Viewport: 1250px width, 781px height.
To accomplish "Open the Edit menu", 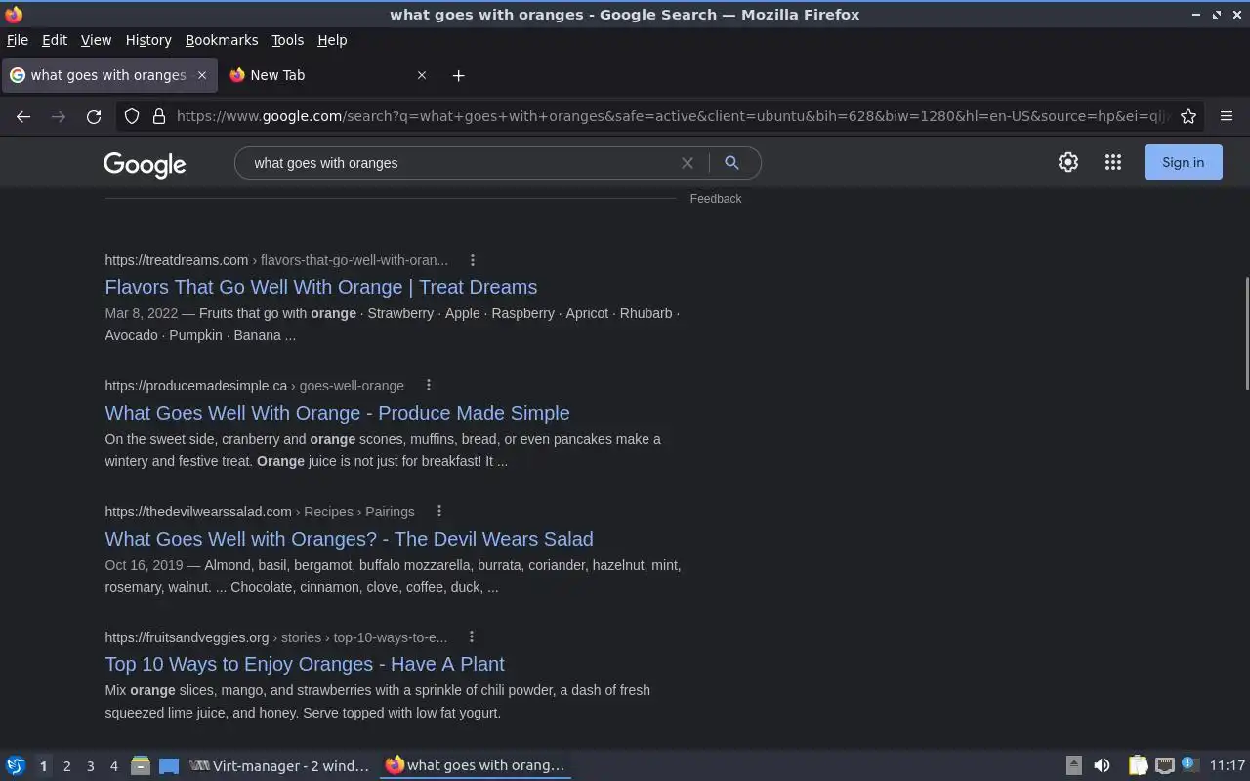I will point(55,40).
